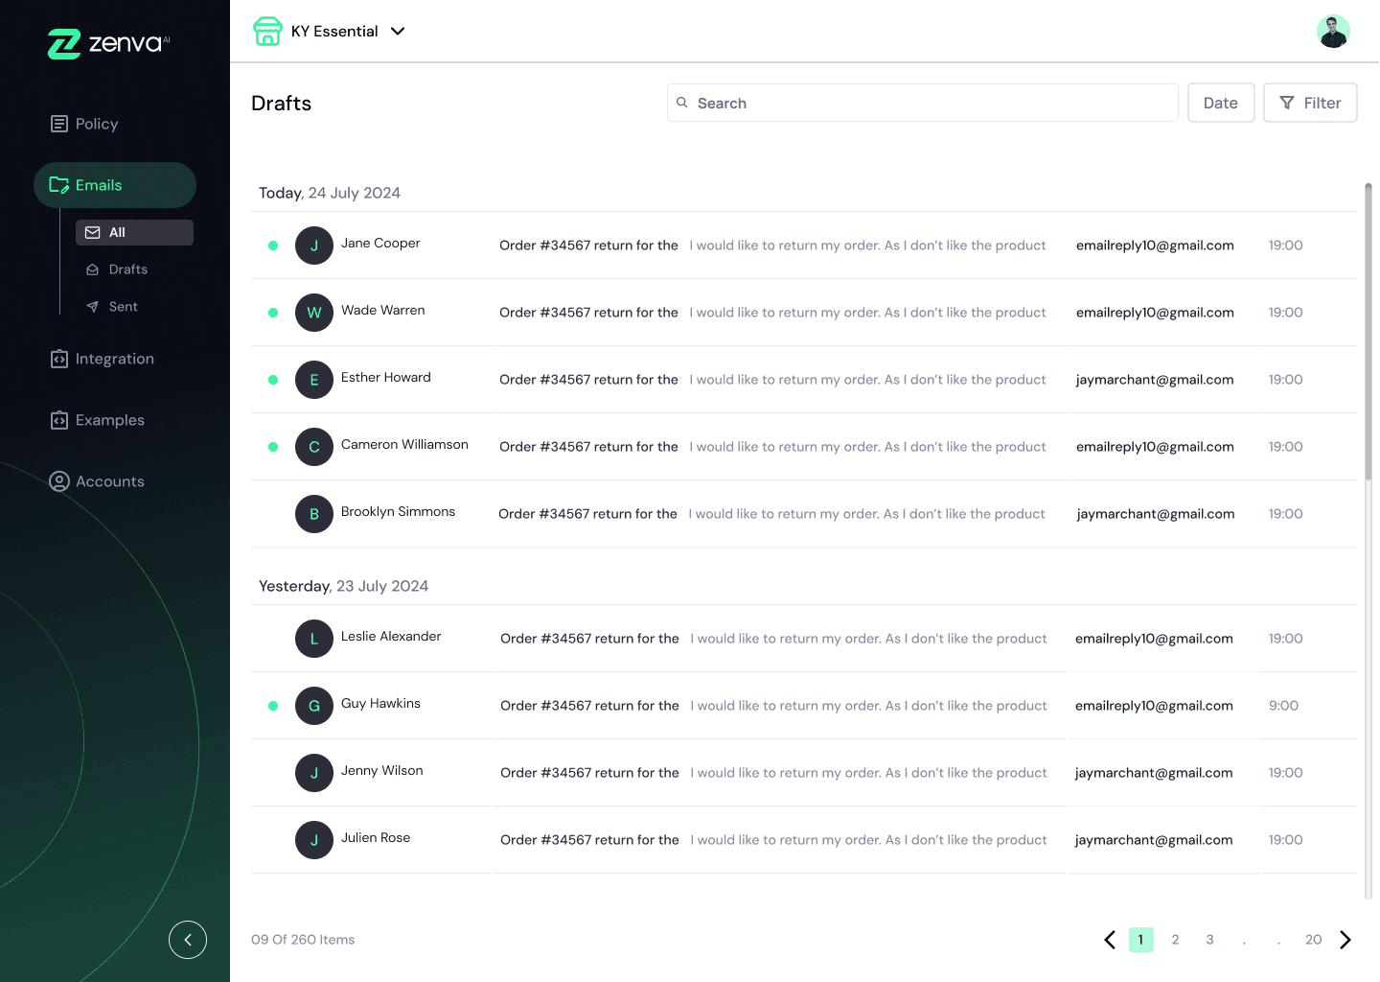Open the KY Essential store icon

[x=267, y=31]
